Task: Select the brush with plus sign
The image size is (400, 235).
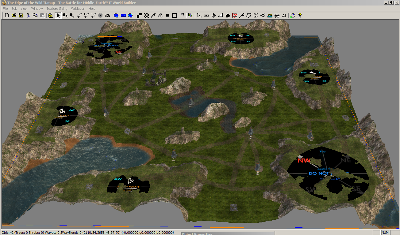Action: 86,15
